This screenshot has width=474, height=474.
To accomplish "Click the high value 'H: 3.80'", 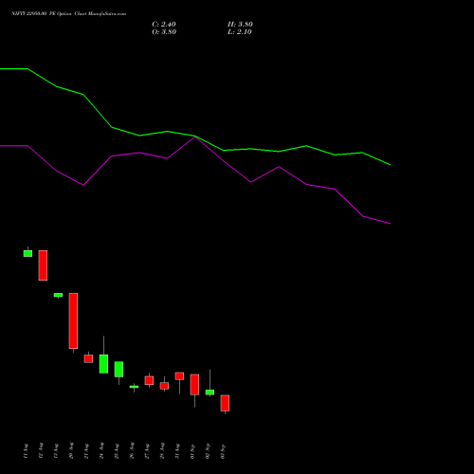I will coord(240,25).
